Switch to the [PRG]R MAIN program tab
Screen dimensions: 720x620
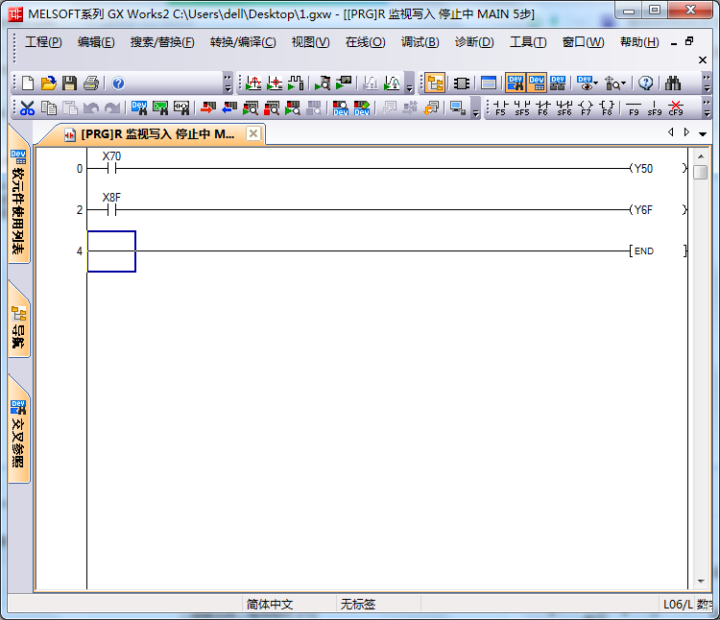pyautogui.click(x=154, y=134)
